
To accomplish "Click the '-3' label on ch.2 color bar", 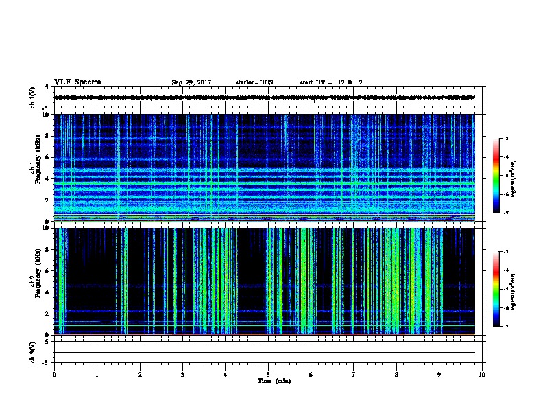I will [x=506, y=252].
